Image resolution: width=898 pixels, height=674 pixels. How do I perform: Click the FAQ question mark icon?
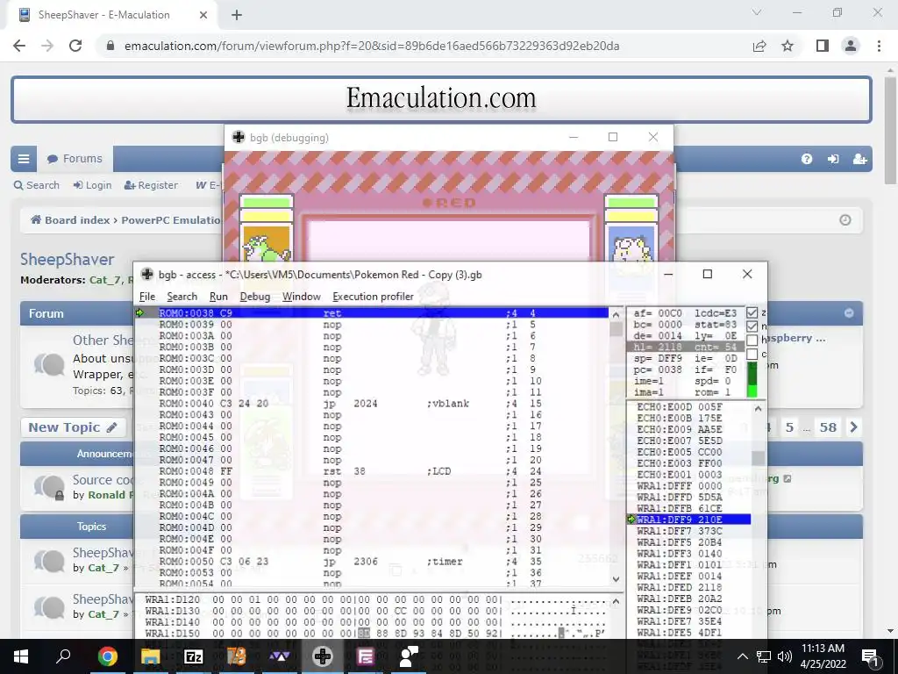[x=807, y=160]
